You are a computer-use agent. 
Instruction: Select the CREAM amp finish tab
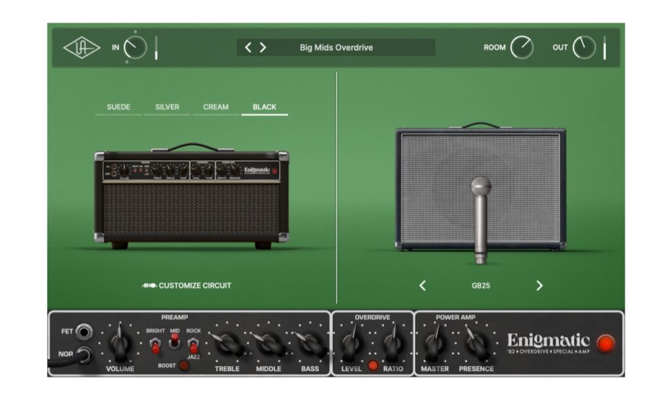216,107
